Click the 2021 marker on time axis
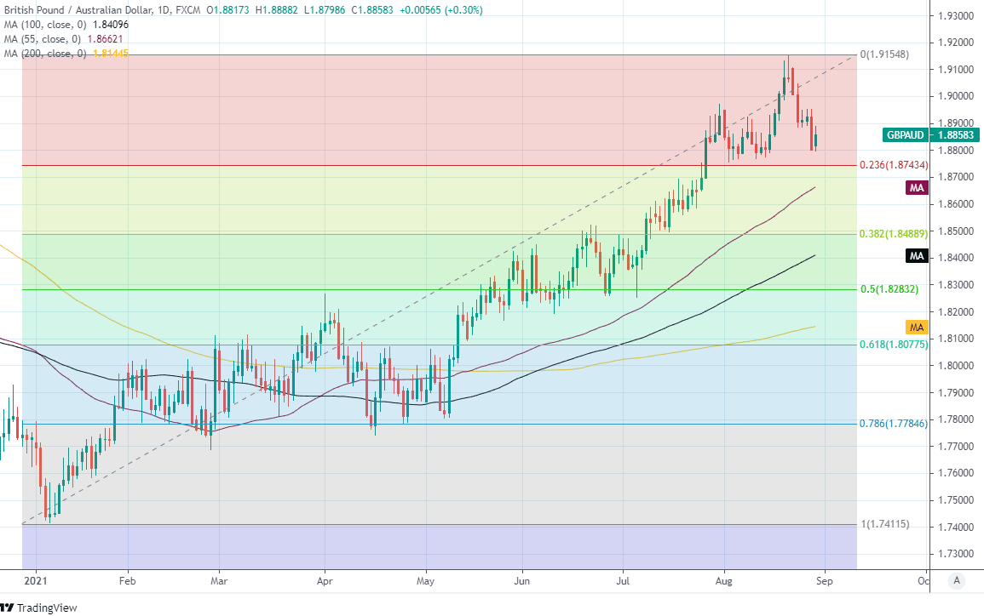984x616 pixels. click(37, 582)
